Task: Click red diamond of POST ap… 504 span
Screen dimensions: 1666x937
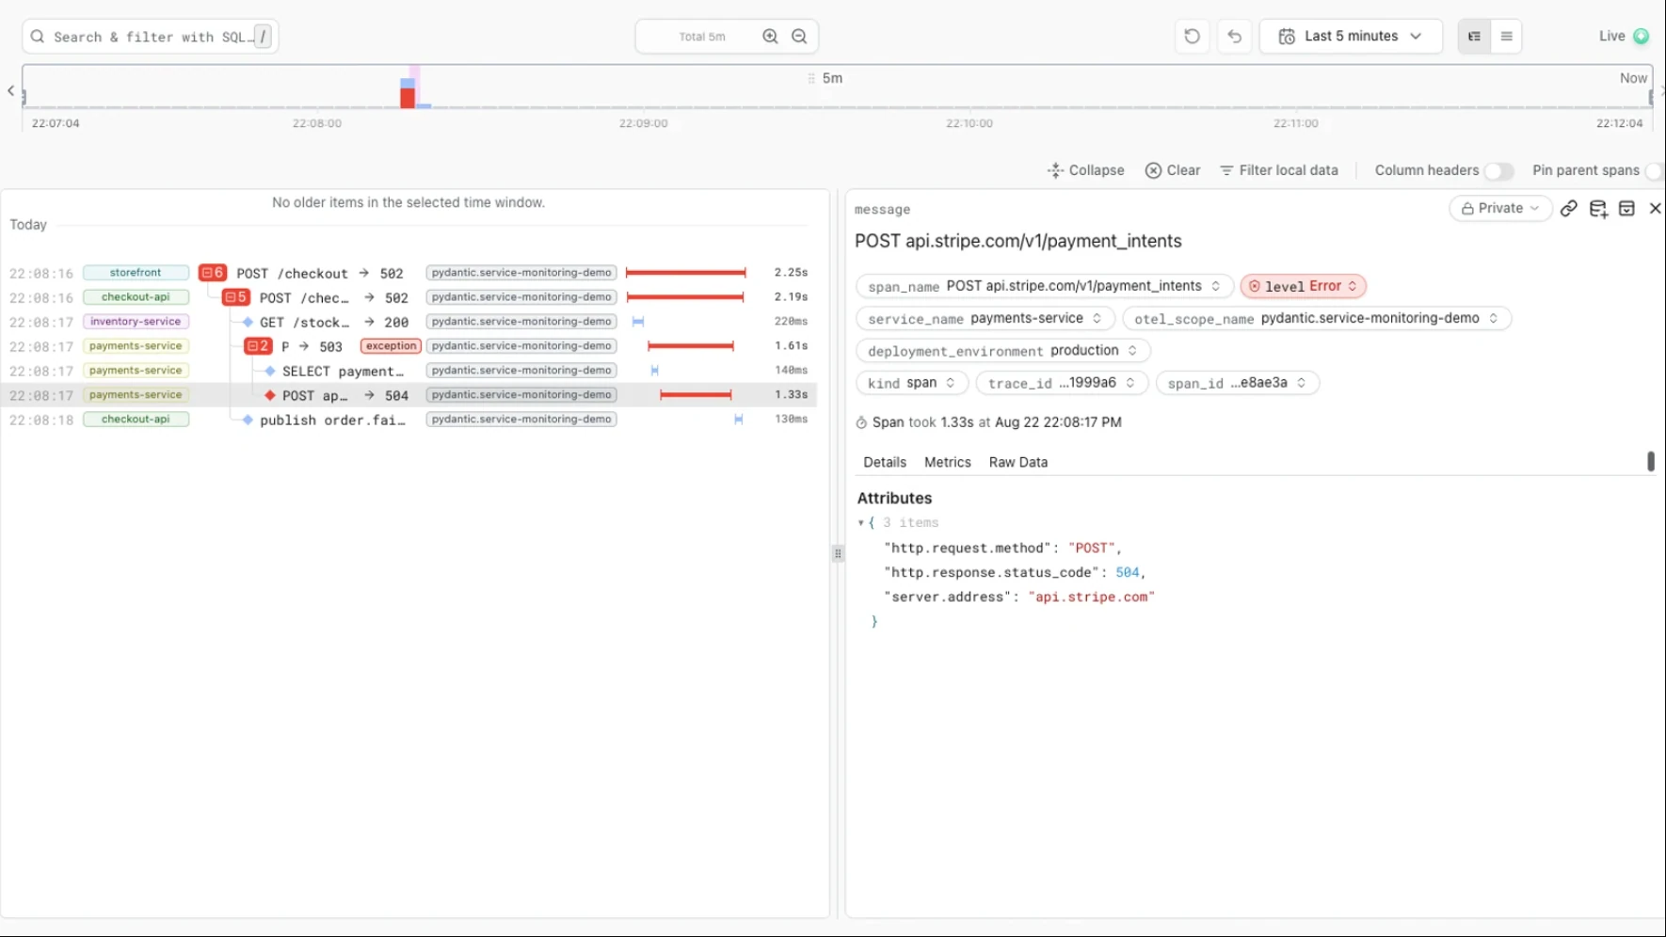Action: (x=270, y=395)
